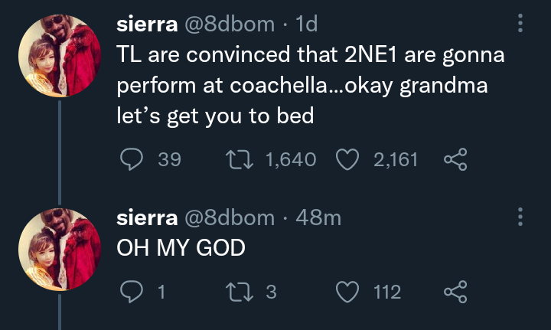
Task: View the 1,640 retweets count
Action: pyautogui.click(x=290, y=159)
